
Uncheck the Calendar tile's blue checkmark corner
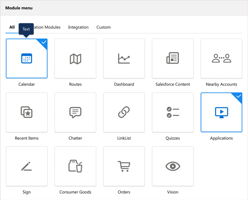43,42
